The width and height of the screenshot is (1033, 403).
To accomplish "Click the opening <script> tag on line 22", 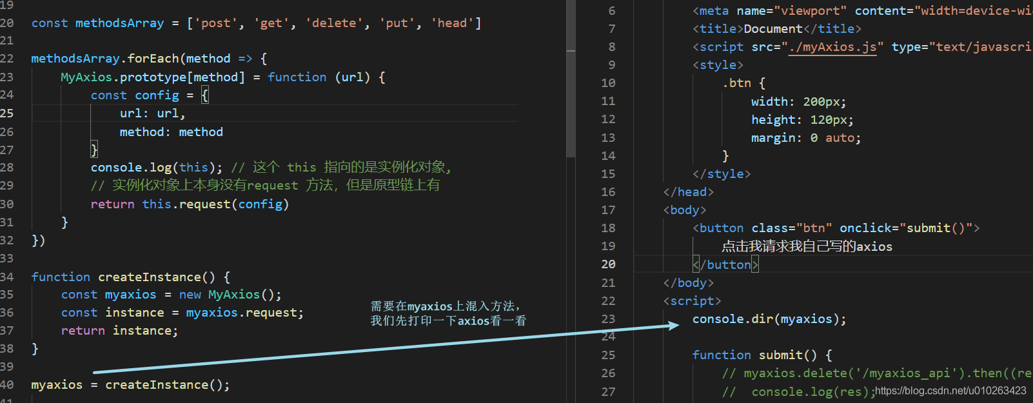I will point(692,301).
